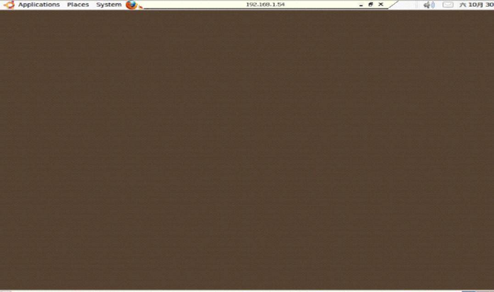494x292 pixels.
Task: Click the Ubuntu logo icon
Action: (9, 5)
